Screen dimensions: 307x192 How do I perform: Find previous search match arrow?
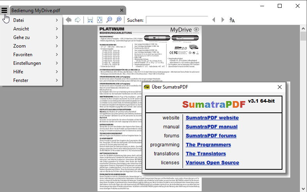(x=214, y=20)
